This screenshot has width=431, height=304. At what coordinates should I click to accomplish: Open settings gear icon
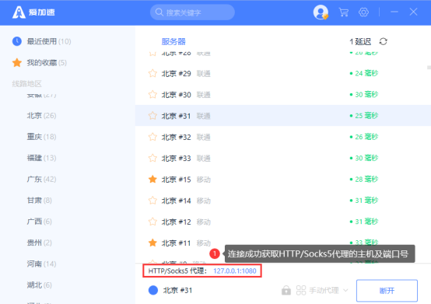coord(363,12)
